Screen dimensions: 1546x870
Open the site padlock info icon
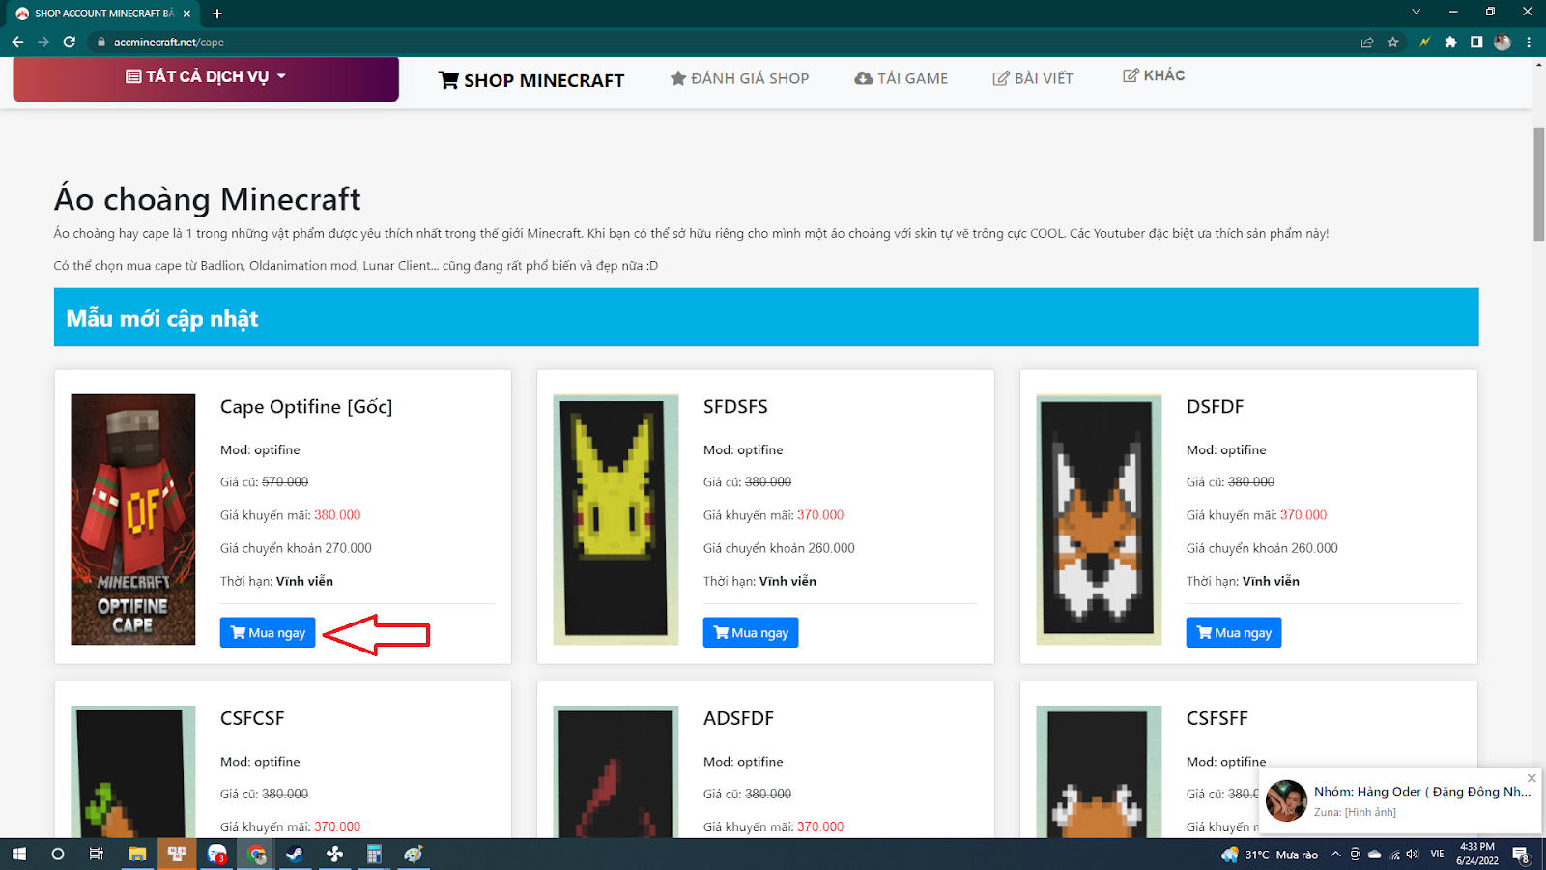101,43
